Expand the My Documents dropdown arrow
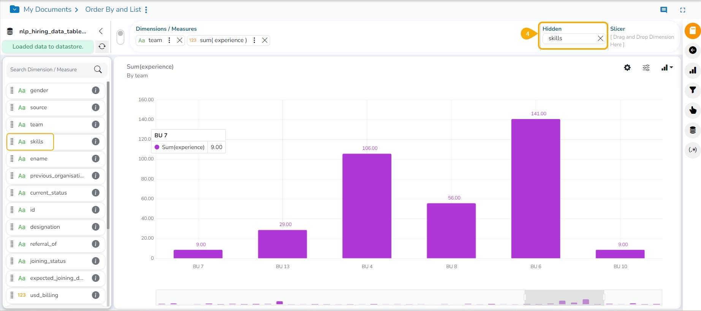Screen dimensions: 701x311 coord(14,9)
